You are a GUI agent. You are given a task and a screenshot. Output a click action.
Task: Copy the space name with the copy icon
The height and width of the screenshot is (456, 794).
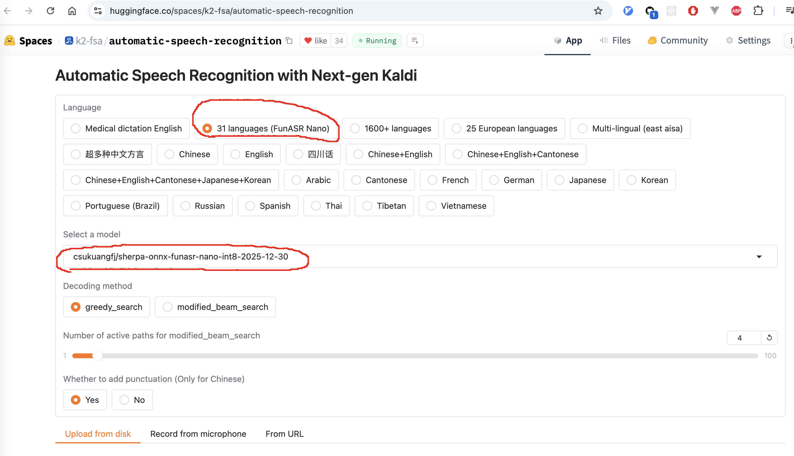point(289,41)
